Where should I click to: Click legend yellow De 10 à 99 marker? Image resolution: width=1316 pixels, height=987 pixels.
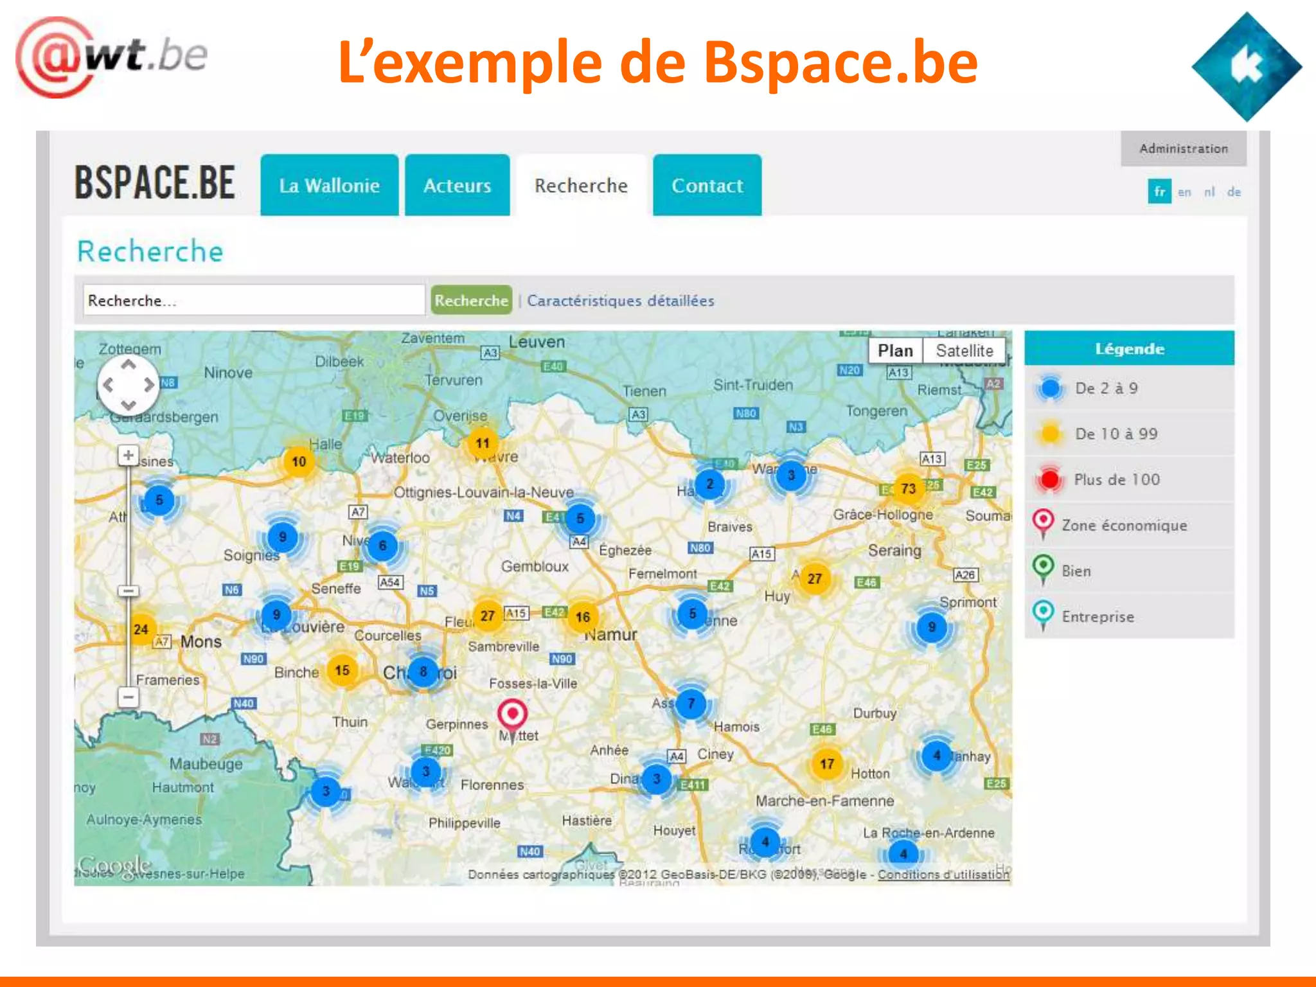point(1050,434)
